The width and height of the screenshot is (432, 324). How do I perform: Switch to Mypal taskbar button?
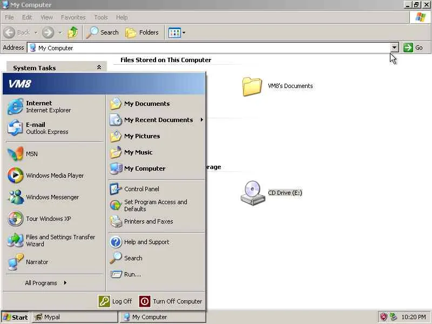coord(75,317)
